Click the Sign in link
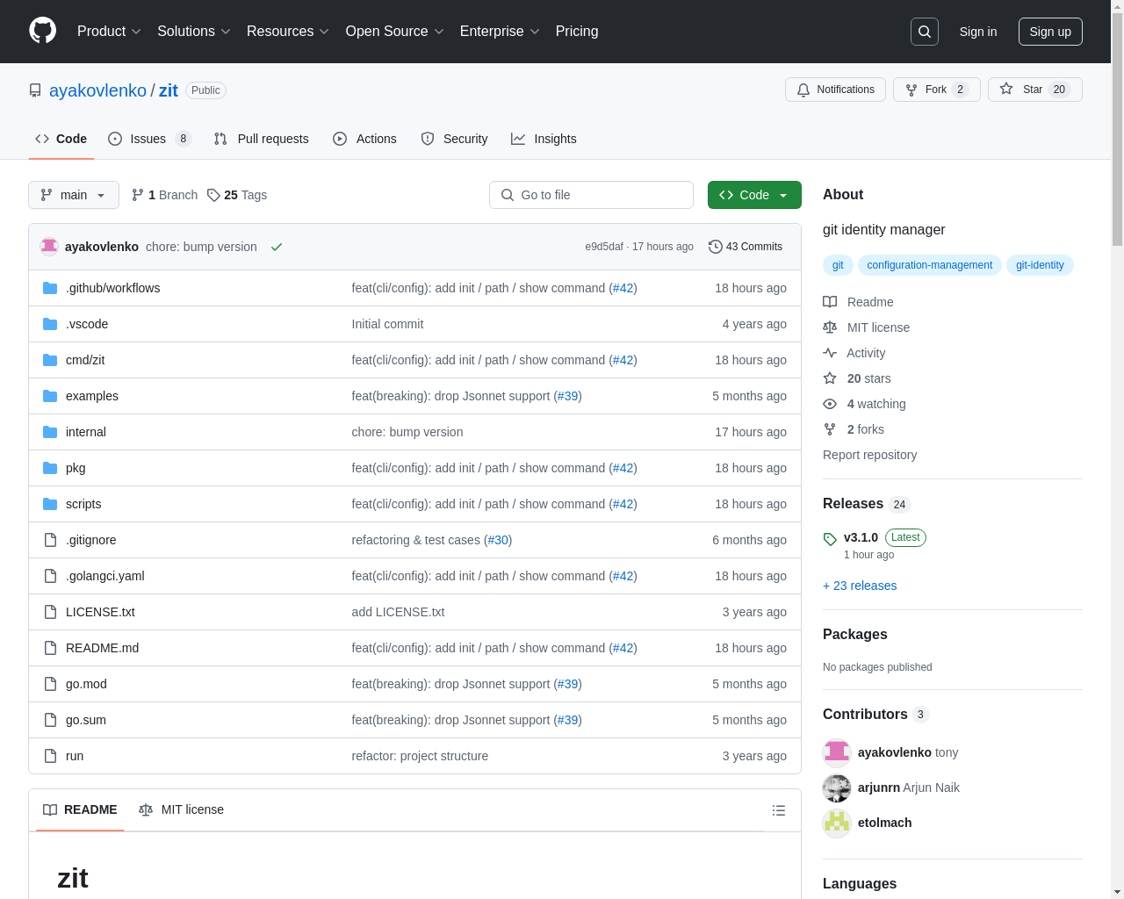 tap(978, 32)
